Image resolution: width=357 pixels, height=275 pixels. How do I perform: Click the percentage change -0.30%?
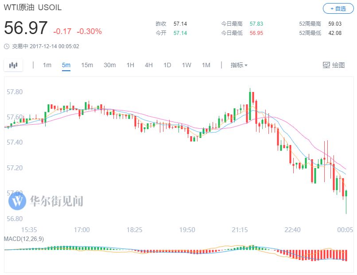tap(89, 31)
